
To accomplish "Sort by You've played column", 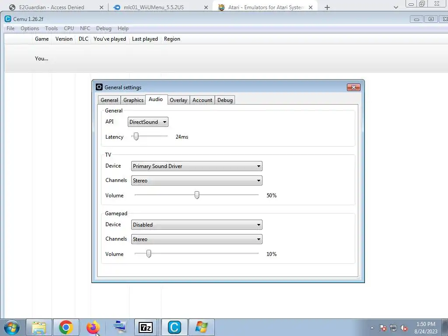I will tap(110, 39).
